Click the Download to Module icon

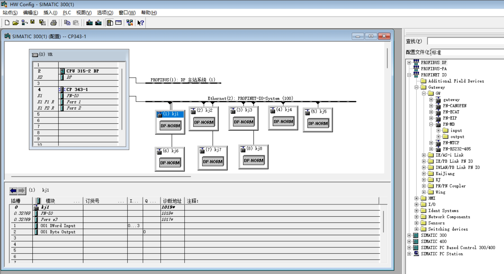pos(89,23)
